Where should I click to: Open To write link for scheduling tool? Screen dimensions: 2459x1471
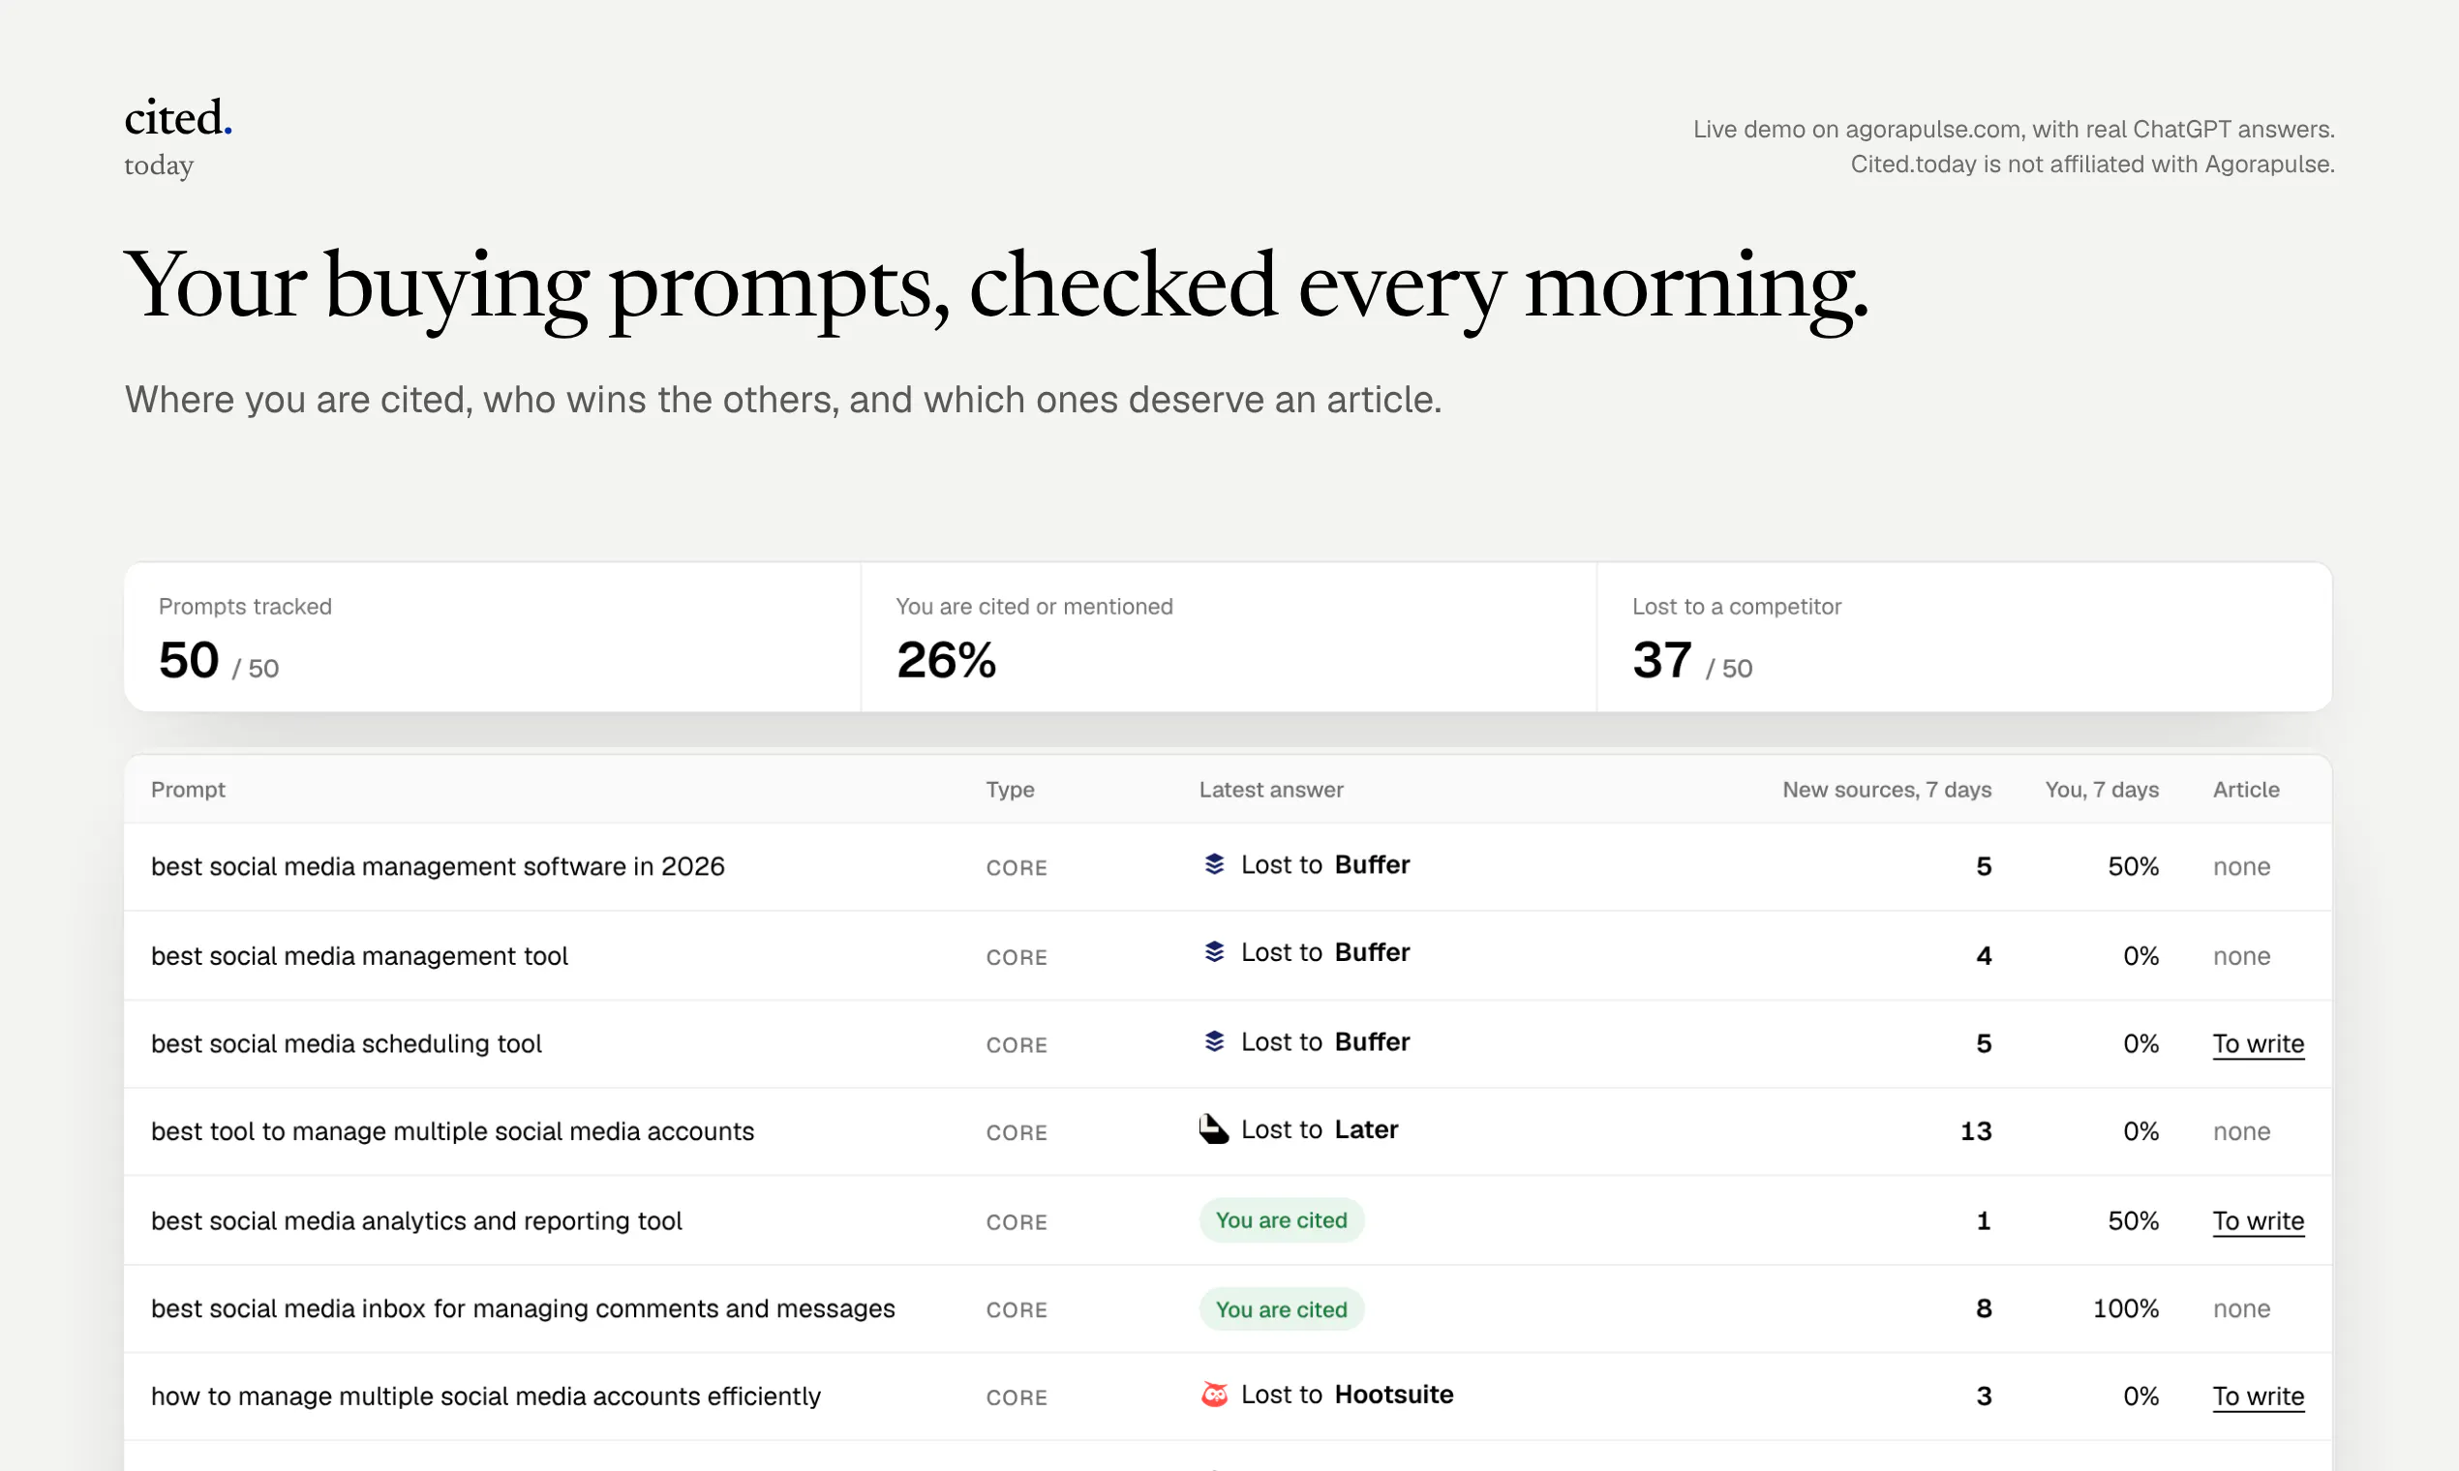click(2258, 1044)
